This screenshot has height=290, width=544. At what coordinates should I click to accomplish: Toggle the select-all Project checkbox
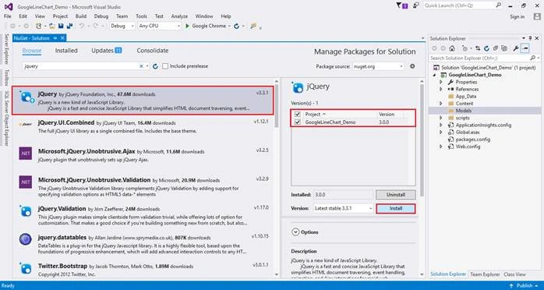297,114
